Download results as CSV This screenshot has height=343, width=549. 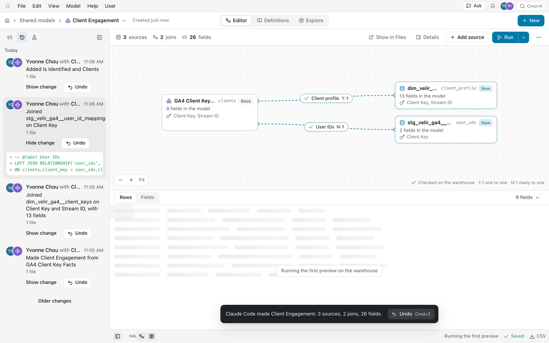click(538, 336)
